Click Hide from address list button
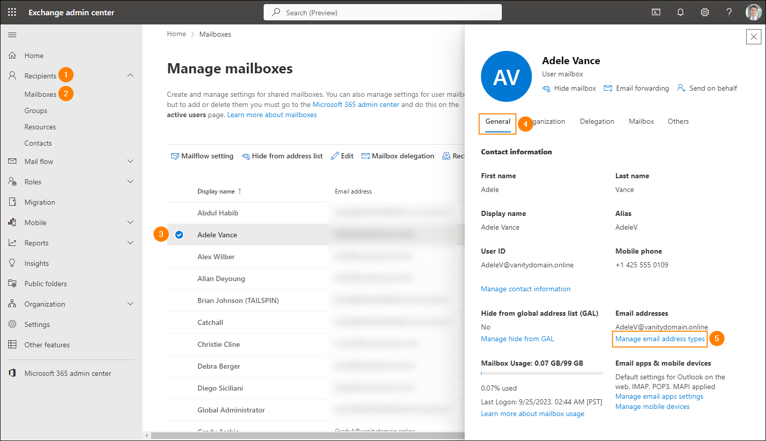The image size is (766, 441). [x=282, y=156]
